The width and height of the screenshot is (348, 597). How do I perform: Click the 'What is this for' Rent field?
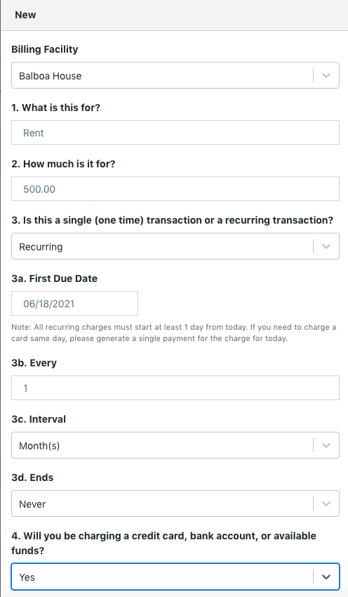click(175, 132)
